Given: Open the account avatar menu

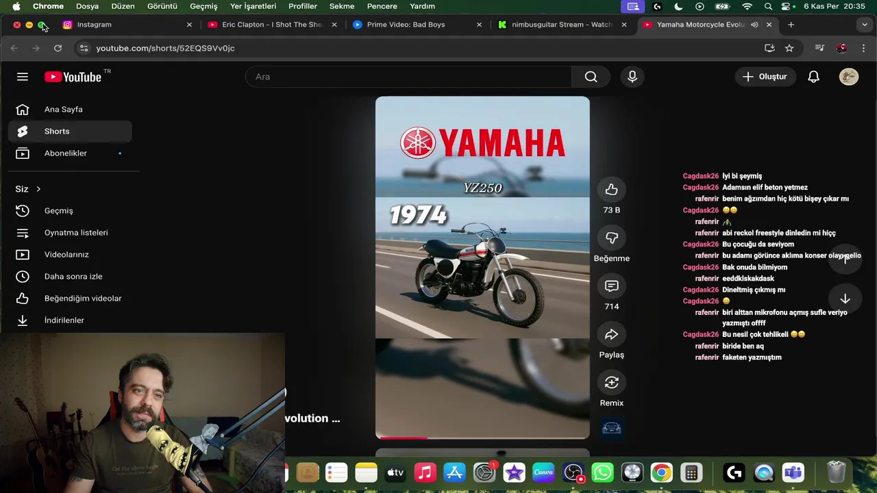Looking at the screenshot, I should pyautogui.click(x=849, y=77).
